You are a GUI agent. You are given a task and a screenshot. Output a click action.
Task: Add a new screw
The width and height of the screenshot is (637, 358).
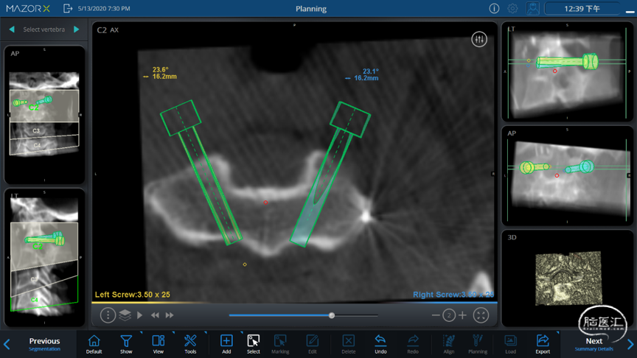point(226,344)
